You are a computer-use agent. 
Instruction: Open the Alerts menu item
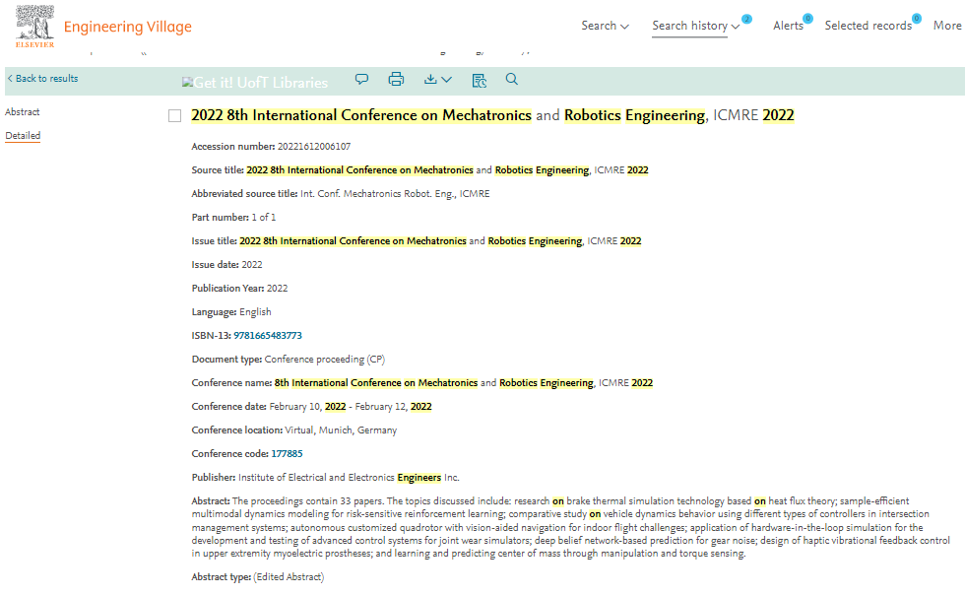point(789,26)
